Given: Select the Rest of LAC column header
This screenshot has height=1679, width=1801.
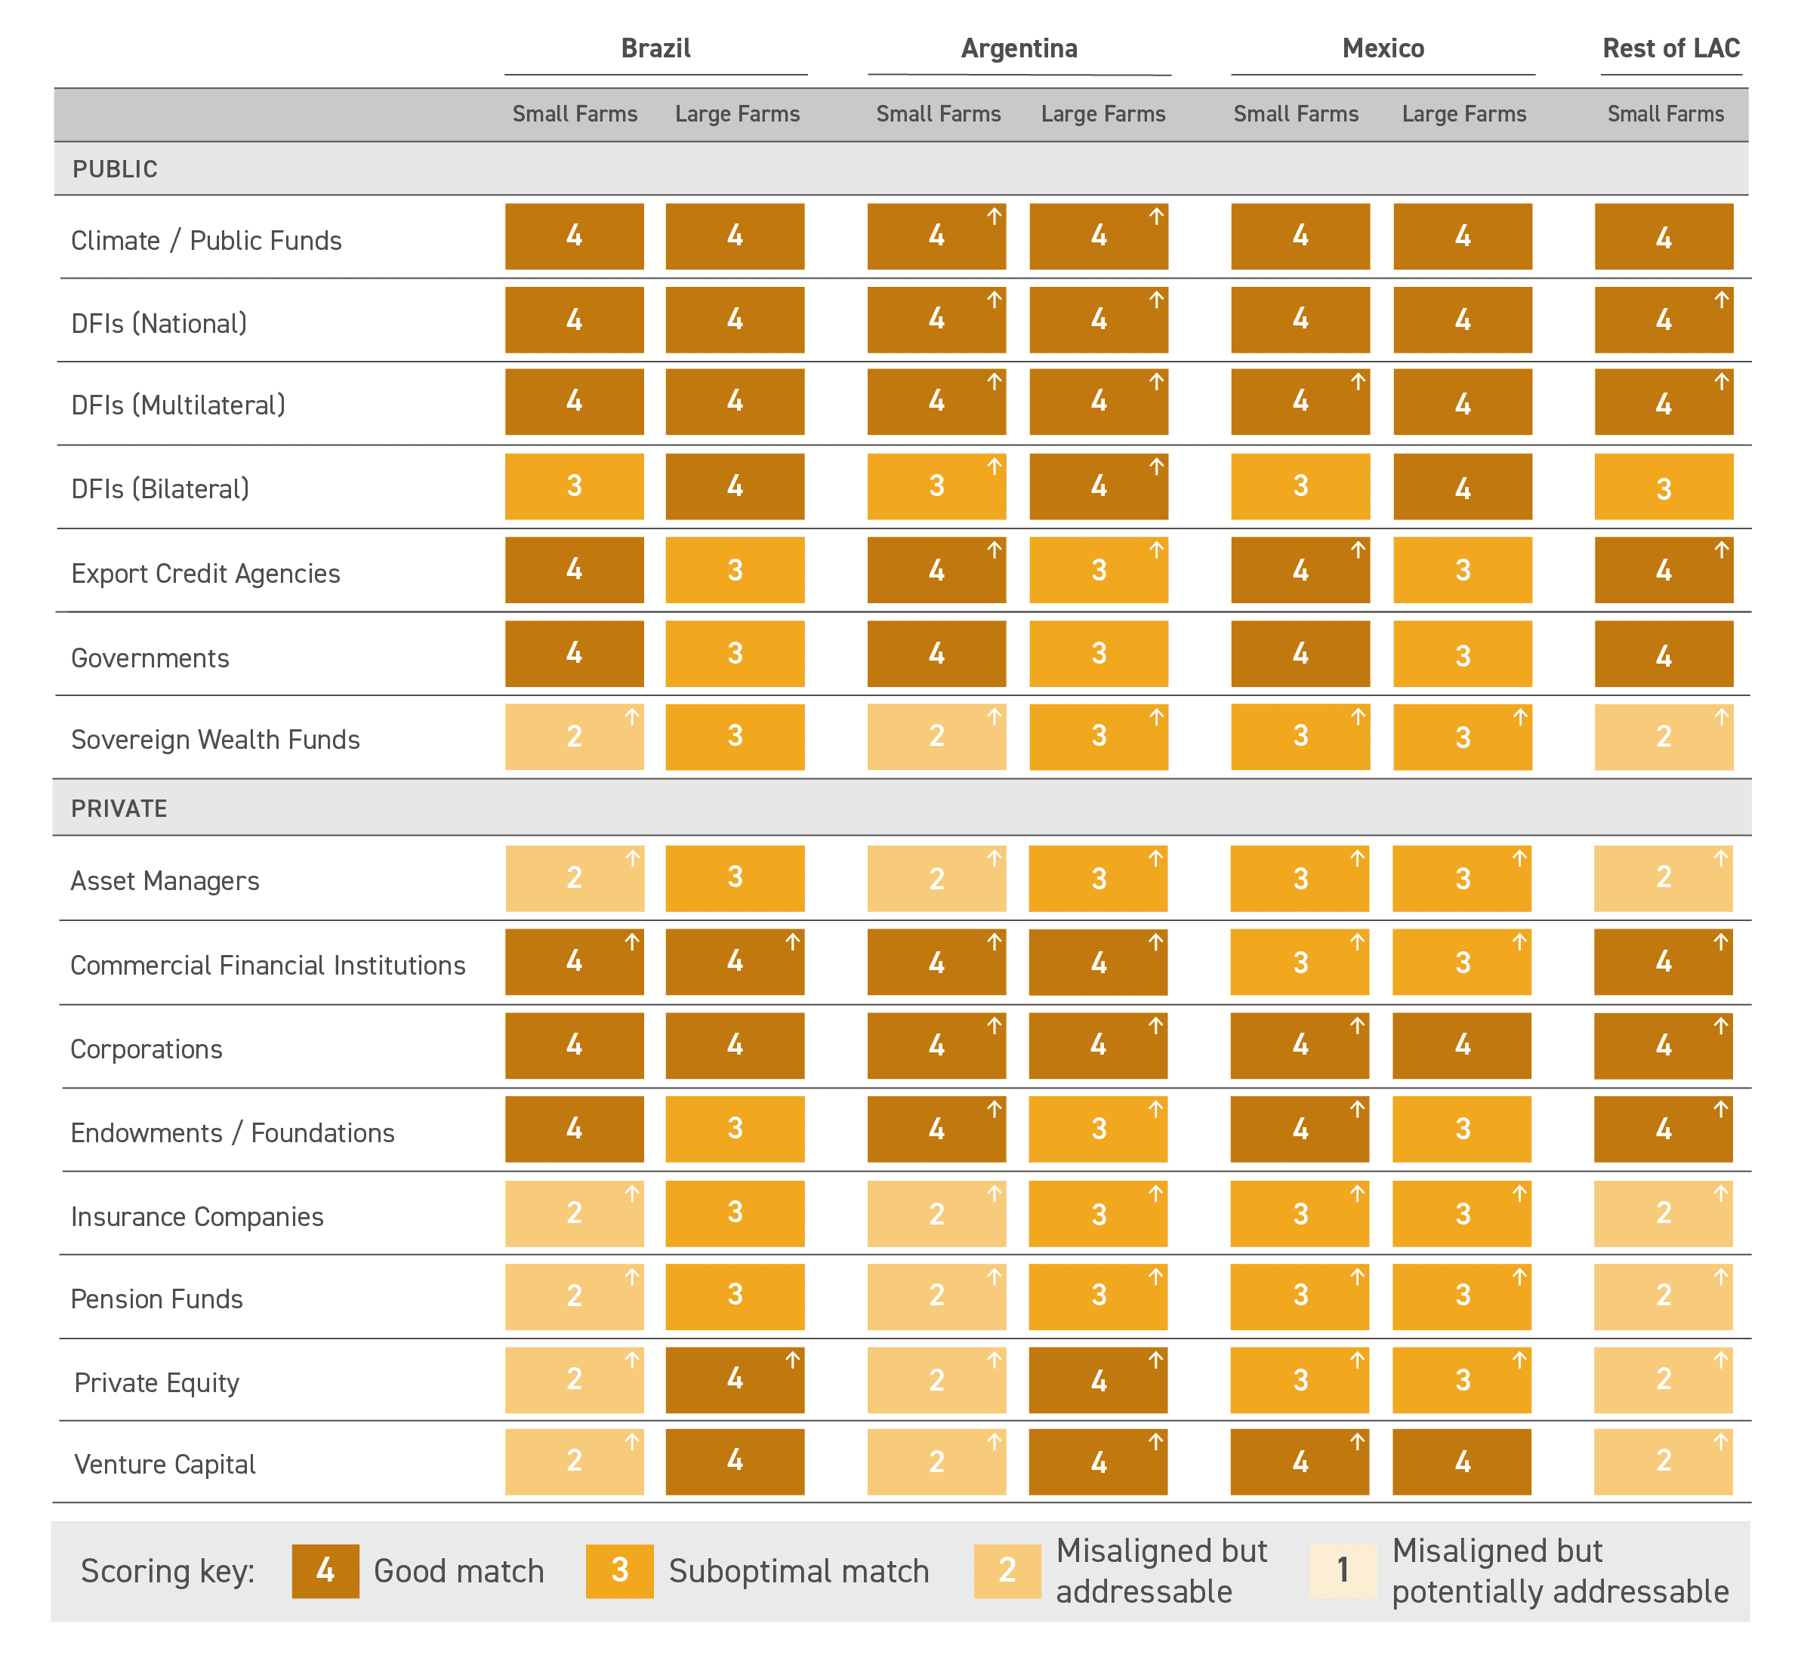Looking at the screenshot, I should [x=1670, y=48].
